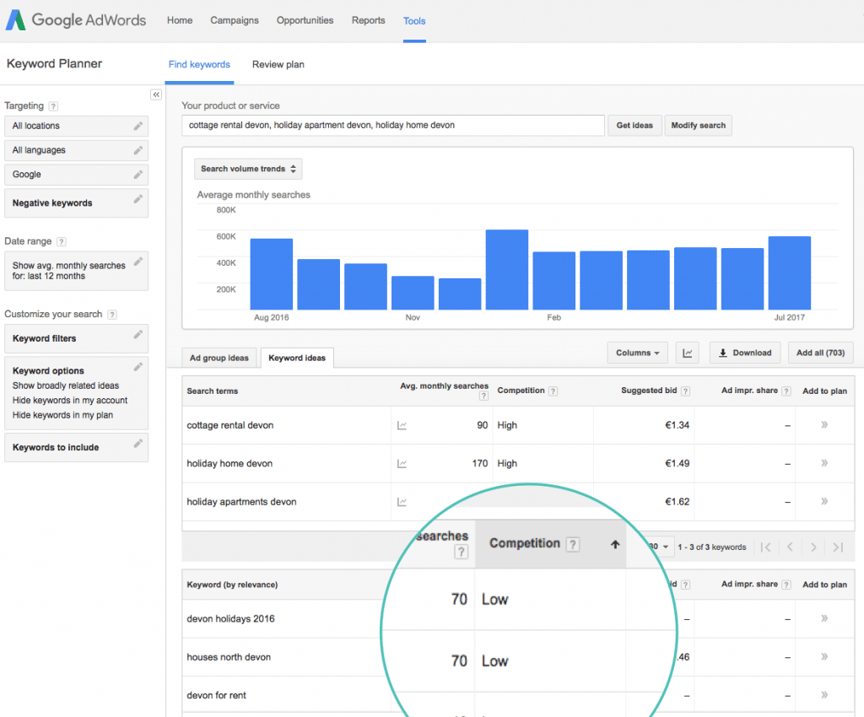Screen dimensions: 864x717
Task: Add holiday apartments devon to plan
Action: tap(824, 501)
